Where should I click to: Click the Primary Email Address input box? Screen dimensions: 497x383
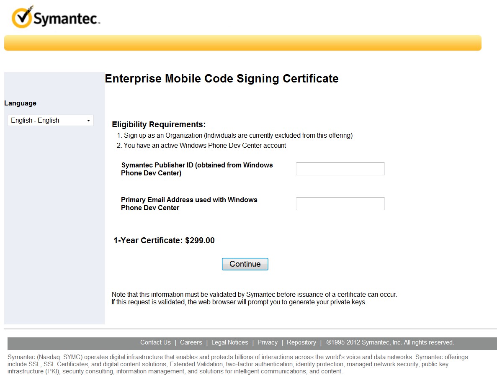point(340,203)
